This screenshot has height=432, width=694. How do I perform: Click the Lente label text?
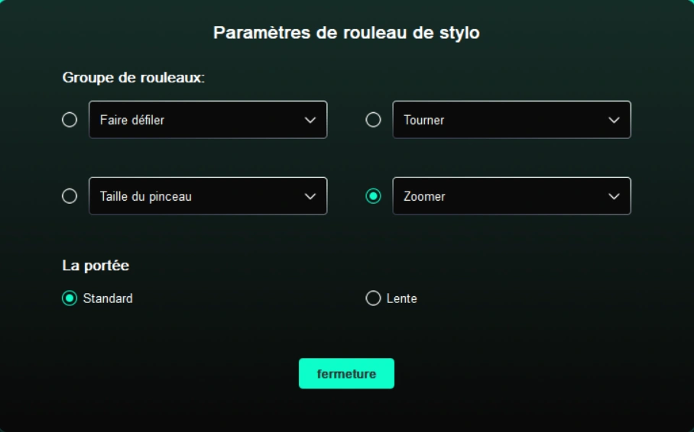click(x=402, y=298)
